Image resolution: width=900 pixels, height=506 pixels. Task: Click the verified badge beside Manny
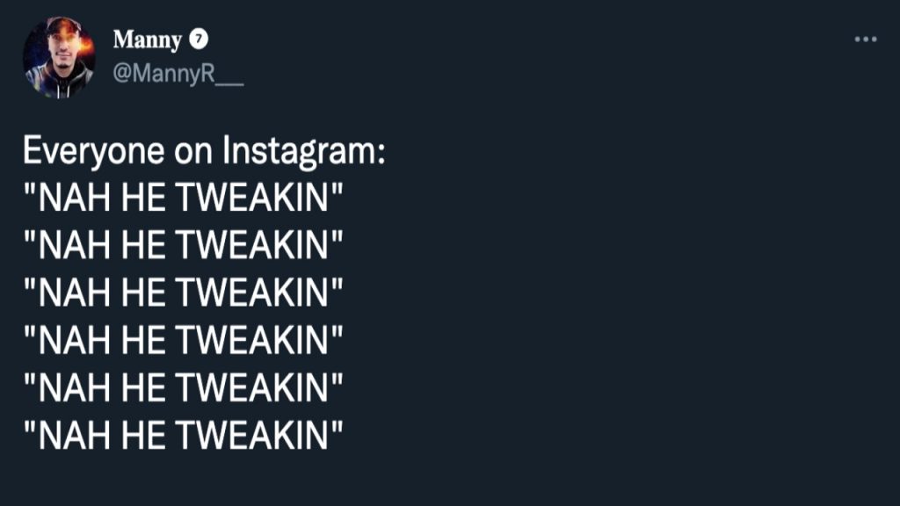pos(199,39)
